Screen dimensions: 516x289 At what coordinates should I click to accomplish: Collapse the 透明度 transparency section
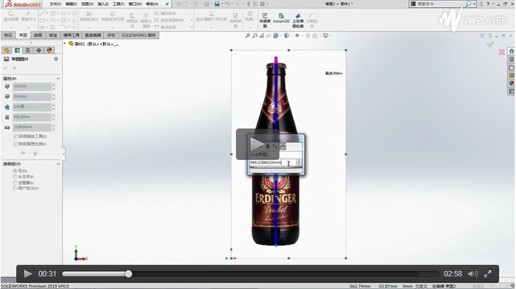click(58, 164)
